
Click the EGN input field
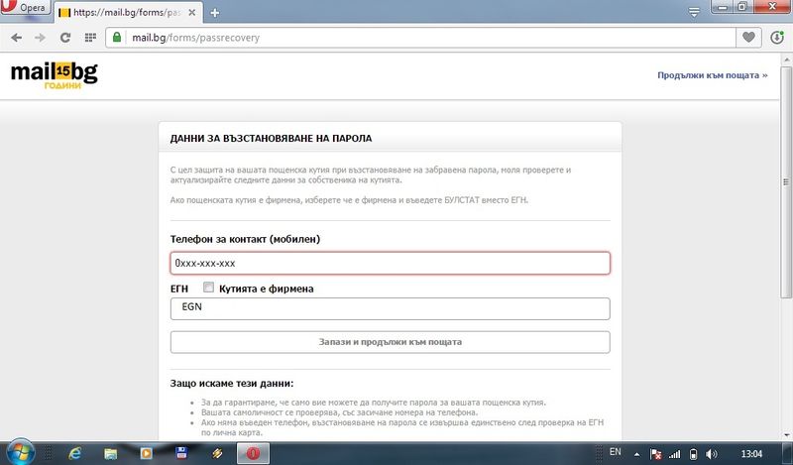click(390, 308)
